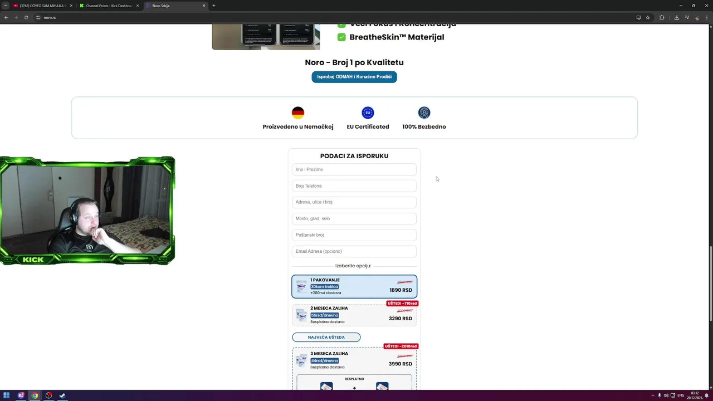The image size is (713, 401).
Task: Click the microphone tray icon
Action: (x=660, y=395)
